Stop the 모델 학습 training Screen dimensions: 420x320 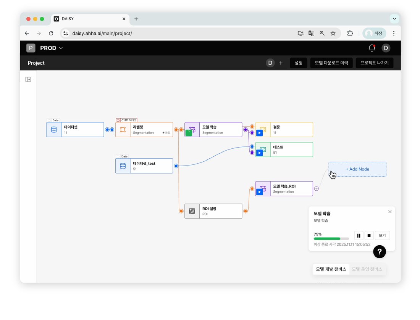coord(369,235)
